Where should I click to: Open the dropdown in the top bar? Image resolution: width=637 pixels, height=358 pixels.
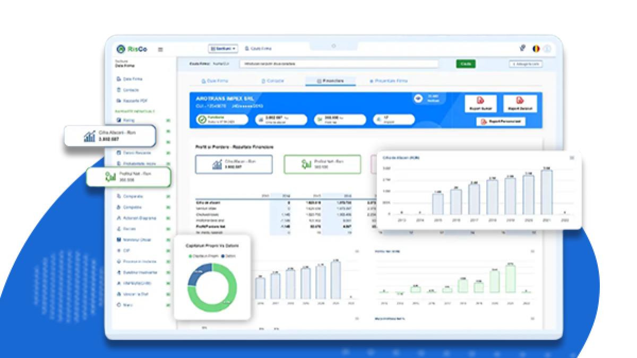(223, 48)
